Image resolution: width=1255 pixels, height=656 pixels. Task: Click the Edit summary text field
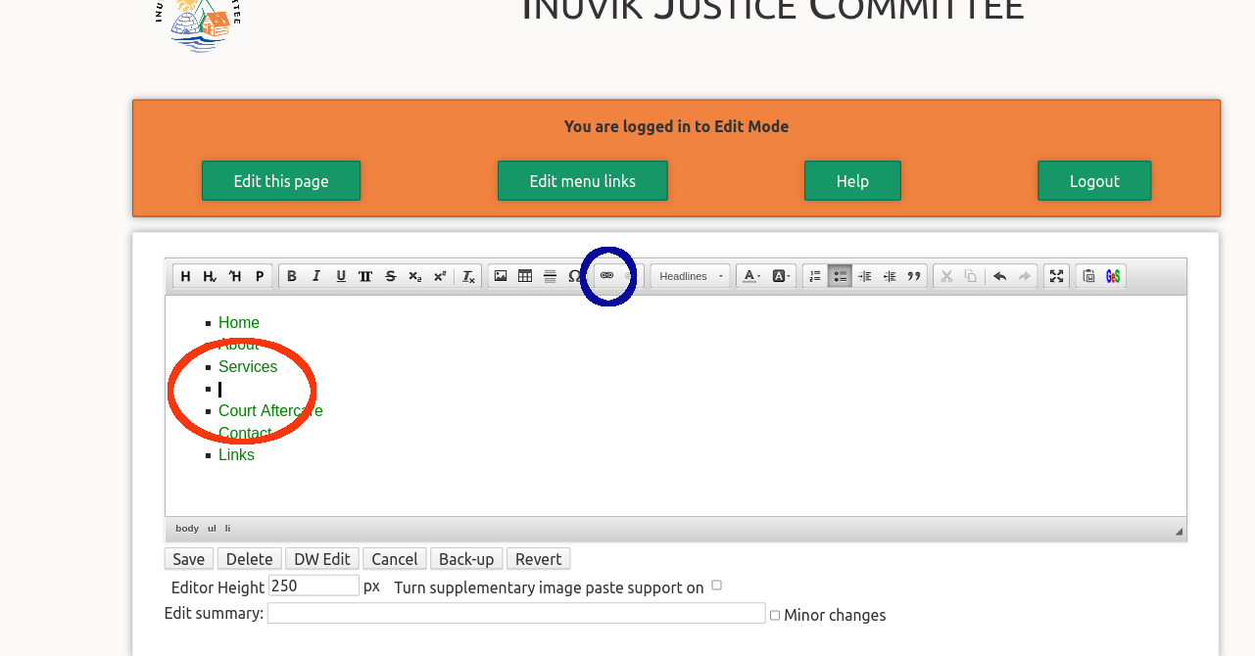pyautogui.click(x=515, y=614)
